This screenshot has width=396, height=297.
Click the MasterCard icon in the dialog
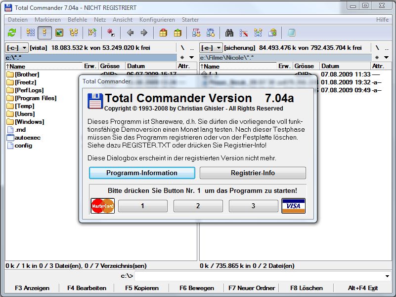pos(103,206)
